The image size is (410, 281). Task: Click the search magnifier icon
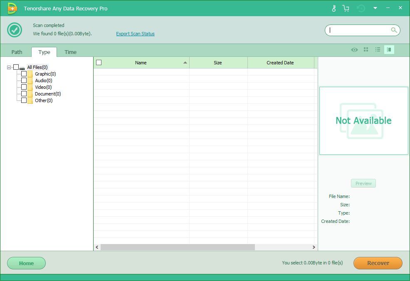pyautogui.click(x=393, y=30)
